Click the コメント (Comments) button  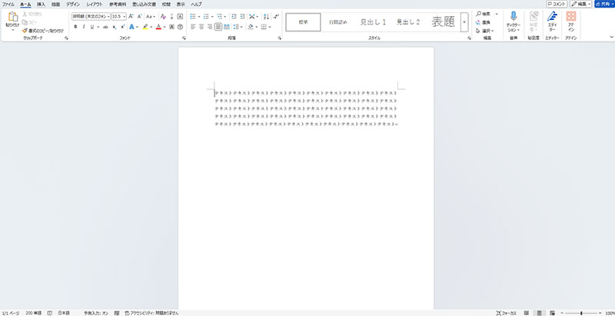557,4
